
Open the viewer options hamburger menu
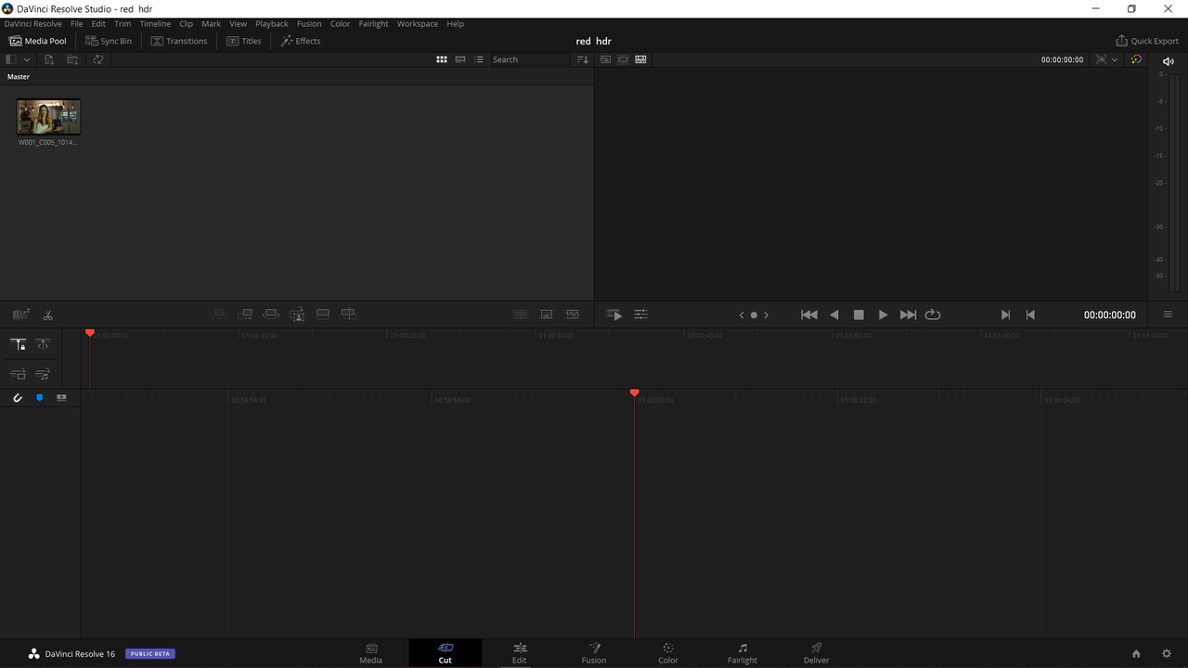click(x=1168, y=315)
